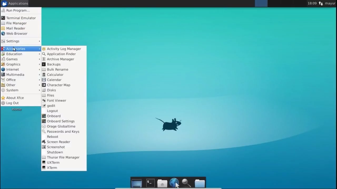337x189 pixels.
Task: Select the Home desktop icon label
Action: coord(17,109)
